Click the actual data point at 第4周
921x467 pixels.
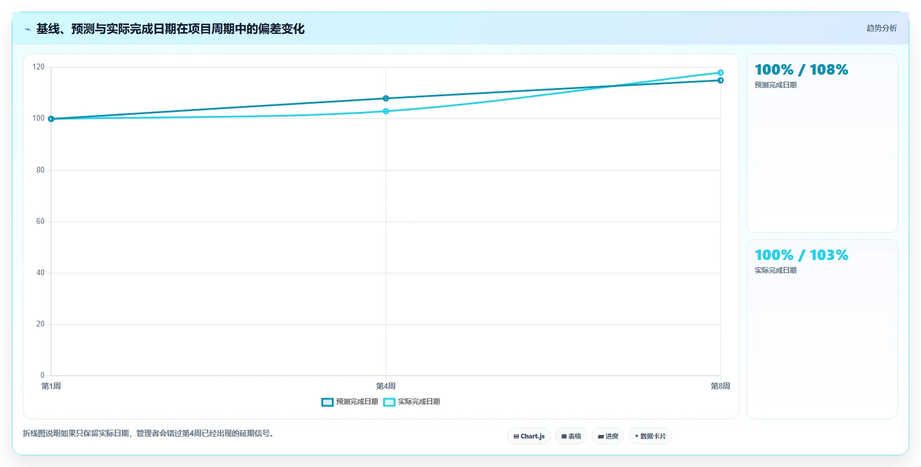pos(386,111)
